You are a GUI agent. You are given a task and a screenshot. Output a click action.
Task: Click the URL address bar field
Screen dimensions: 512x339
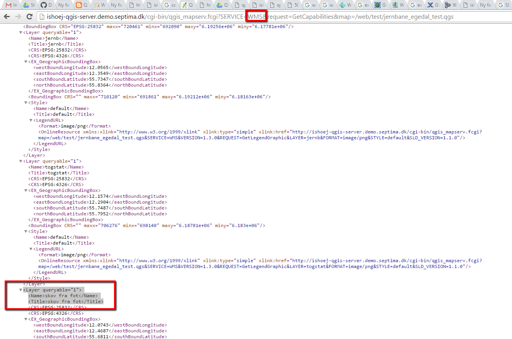pyautogui.click(x=273, y=17)
